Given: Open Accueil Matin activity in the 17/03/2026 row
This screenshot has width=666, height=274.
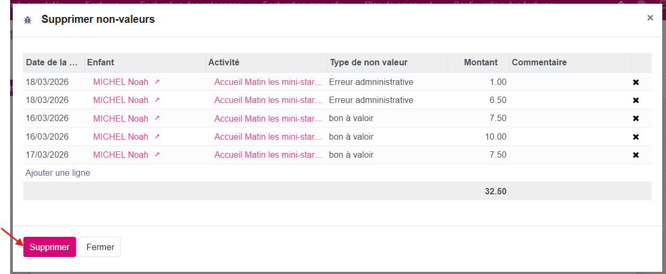Looking at the screenshot, I should coord(268,155).
